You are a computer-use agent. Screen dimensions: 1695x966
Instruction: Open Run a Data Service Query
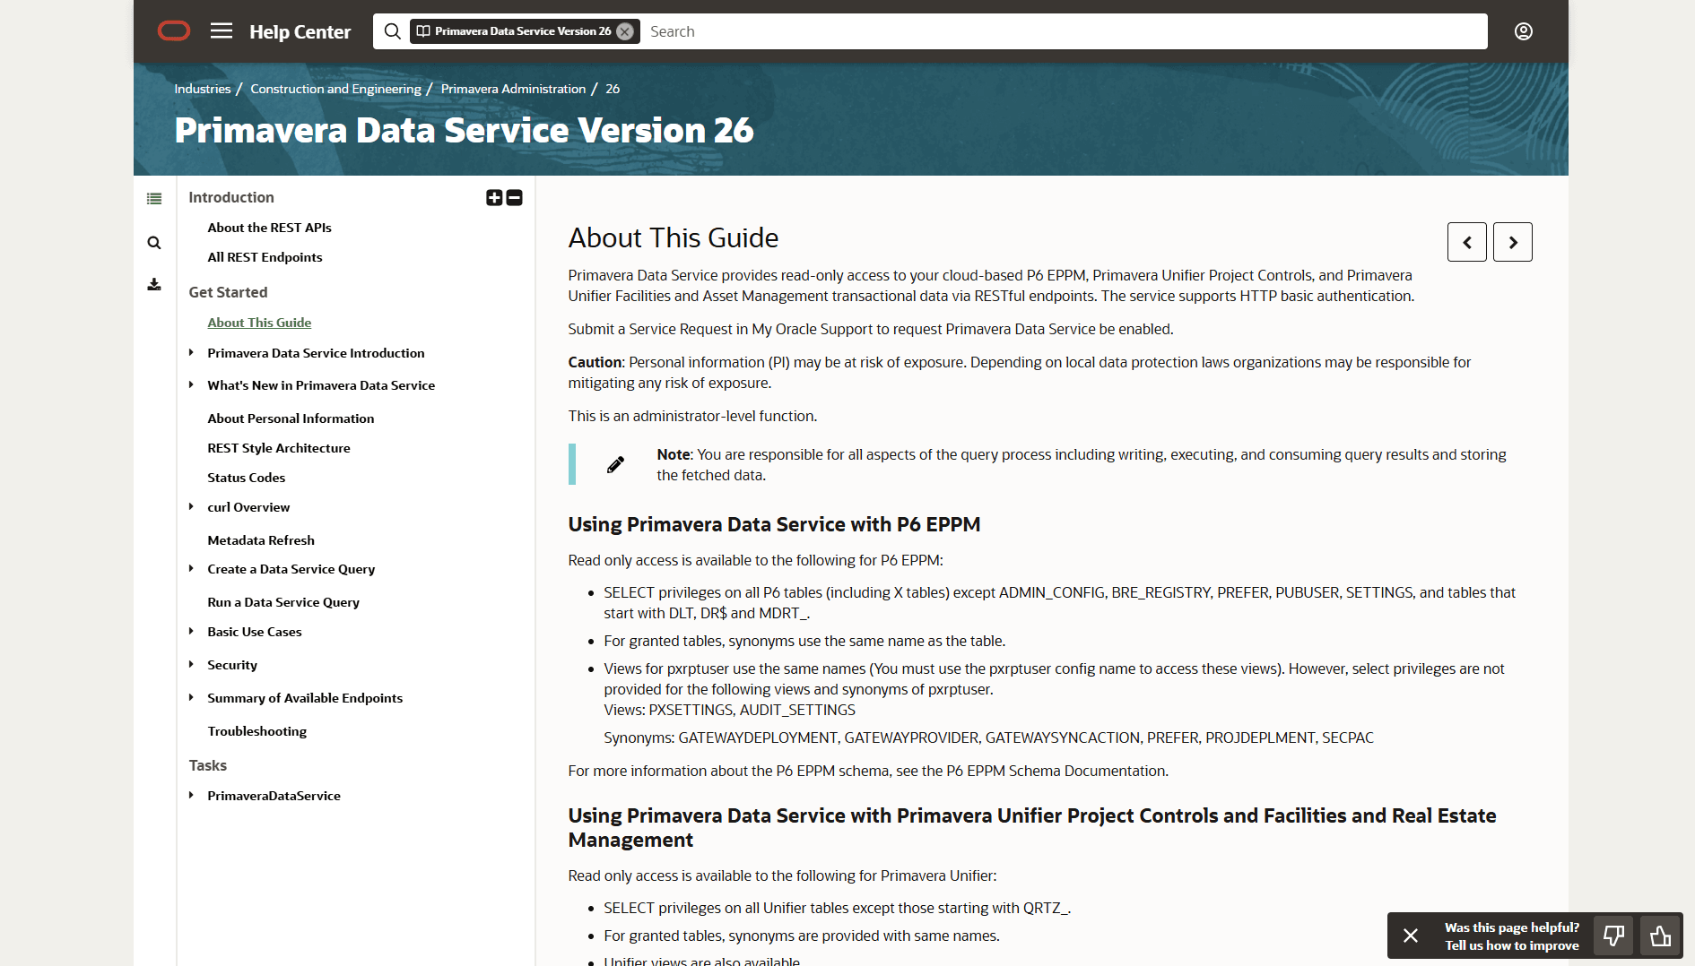click(283, 602)
